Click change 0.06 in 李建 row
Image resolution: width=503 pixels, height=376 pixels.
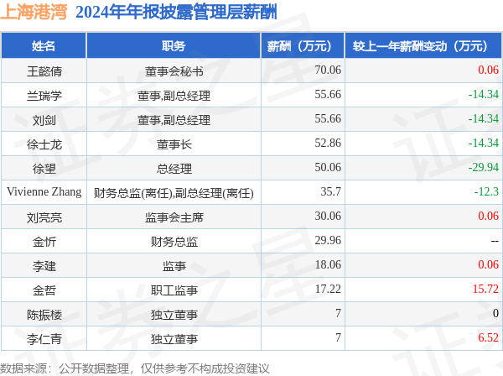click(488, 265)
